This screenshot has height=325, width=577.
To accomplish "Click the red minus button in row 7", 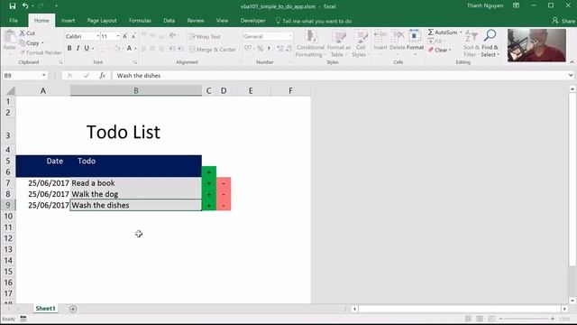I will coord(224,183).
